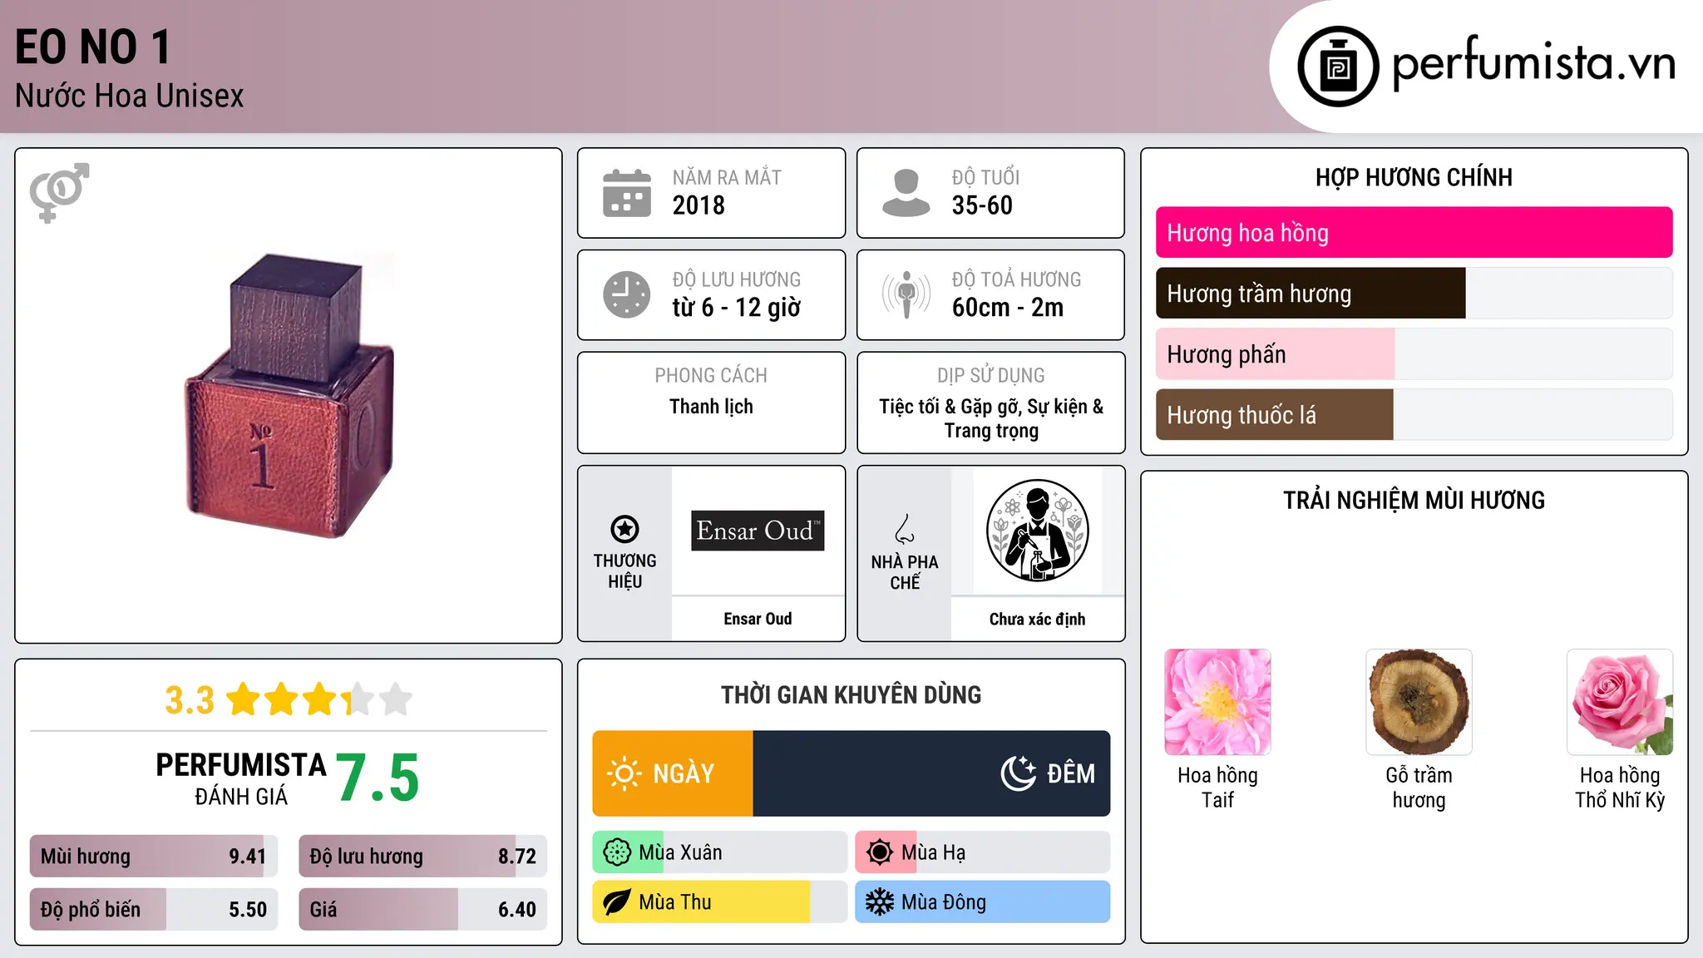Click the last grey rating star
The image size is (1703, 958).
[396, 699]
